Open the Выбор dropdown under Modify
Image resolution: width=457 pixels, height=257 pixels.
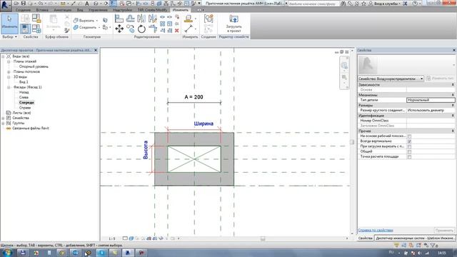[x=9, y=37]
